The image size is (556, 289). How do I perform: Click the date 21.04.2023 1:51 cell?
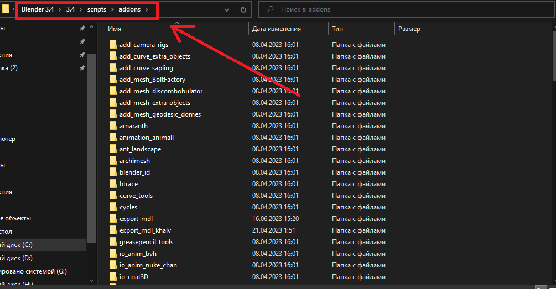pos(273,230)
